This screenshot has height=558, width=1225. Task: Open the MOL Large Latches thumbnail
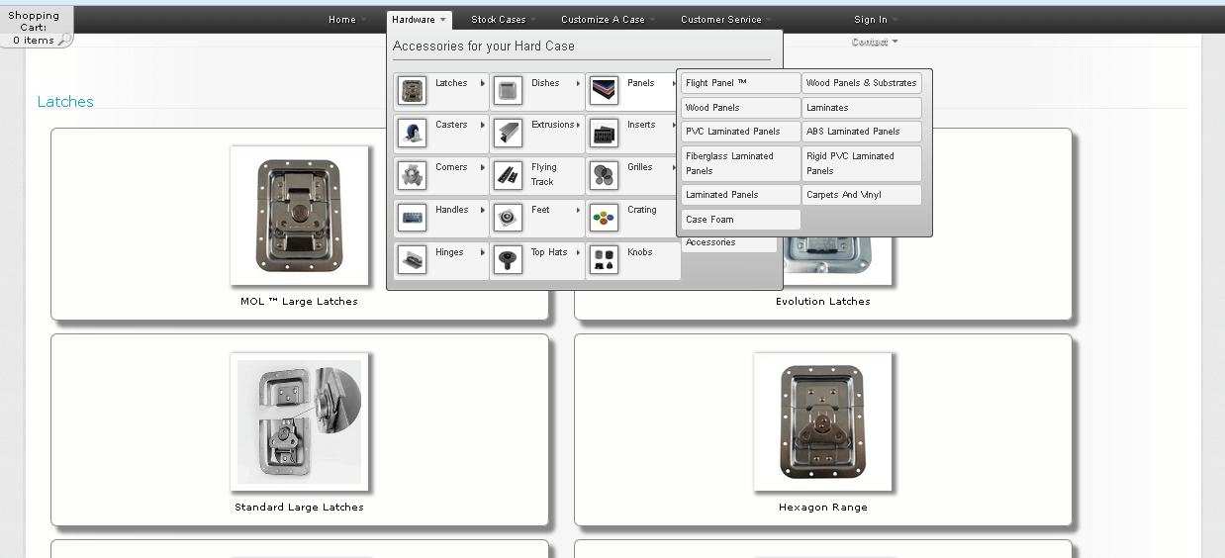click(300, 216)
